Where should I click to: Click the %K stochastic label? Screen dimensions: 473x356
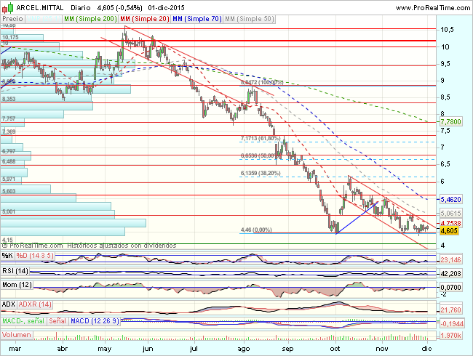tap(7, 256)
